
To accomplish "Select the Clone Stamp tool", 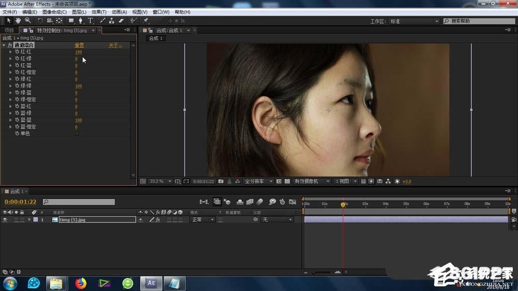I will (x=112, y=21).
